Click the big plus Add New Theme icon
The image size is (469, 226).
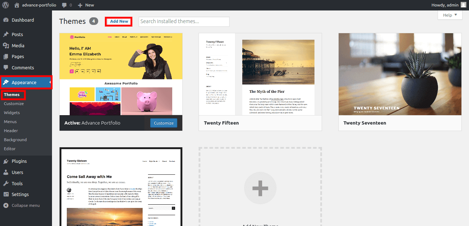[x=260, y=188]
